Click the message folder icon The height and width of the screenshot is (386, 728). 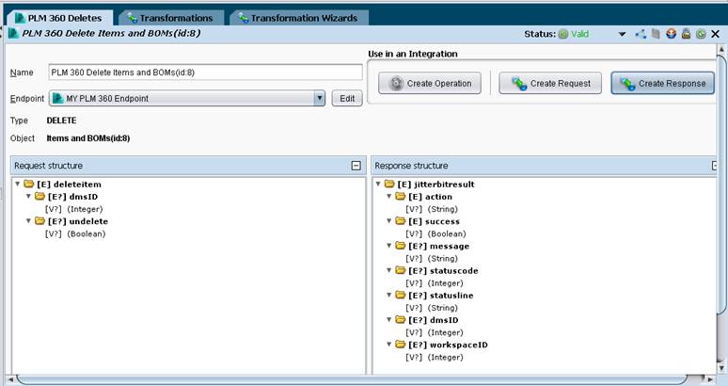point(401,246)
